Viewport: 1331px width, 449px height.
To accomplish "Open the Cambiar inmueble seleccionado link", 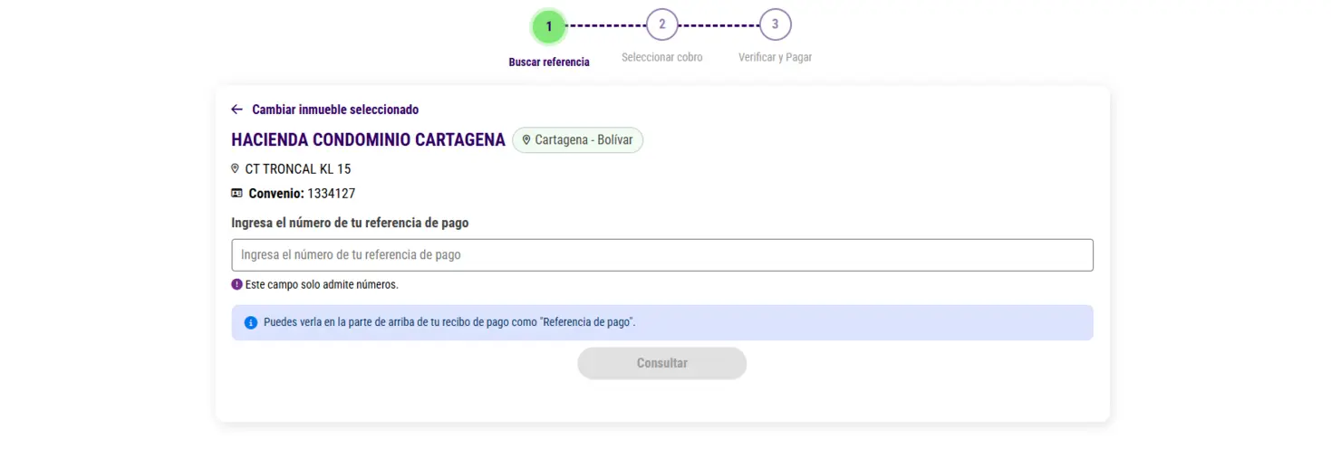I will [x=335, y=110].
